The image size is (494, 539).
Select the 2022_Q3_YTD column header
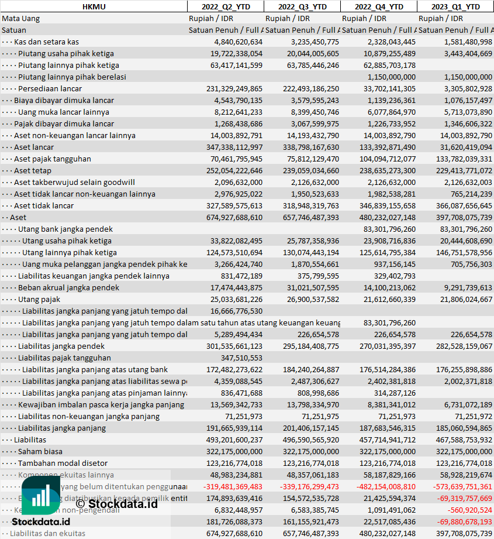[302, 6]
